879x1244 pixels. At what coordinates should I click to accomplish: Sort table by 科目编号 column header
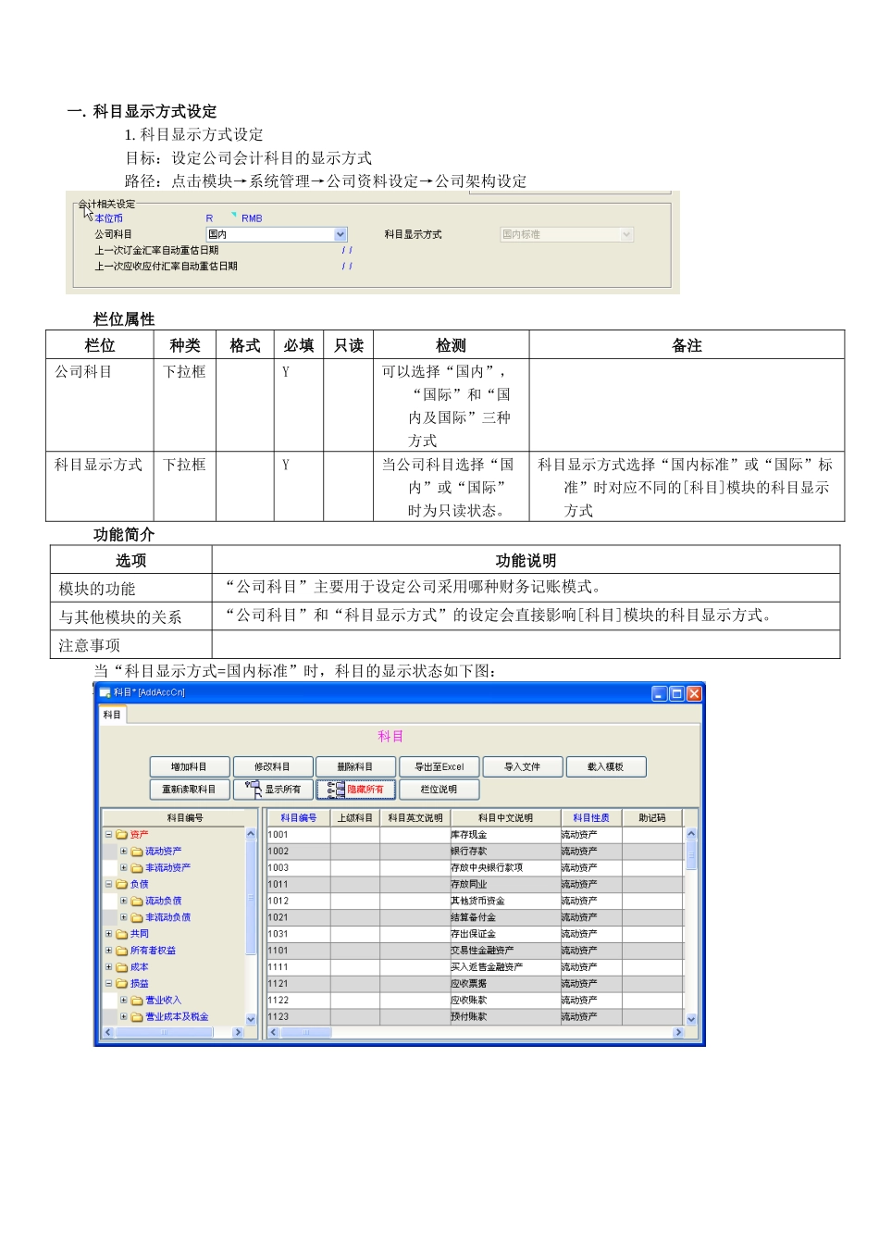298,818
